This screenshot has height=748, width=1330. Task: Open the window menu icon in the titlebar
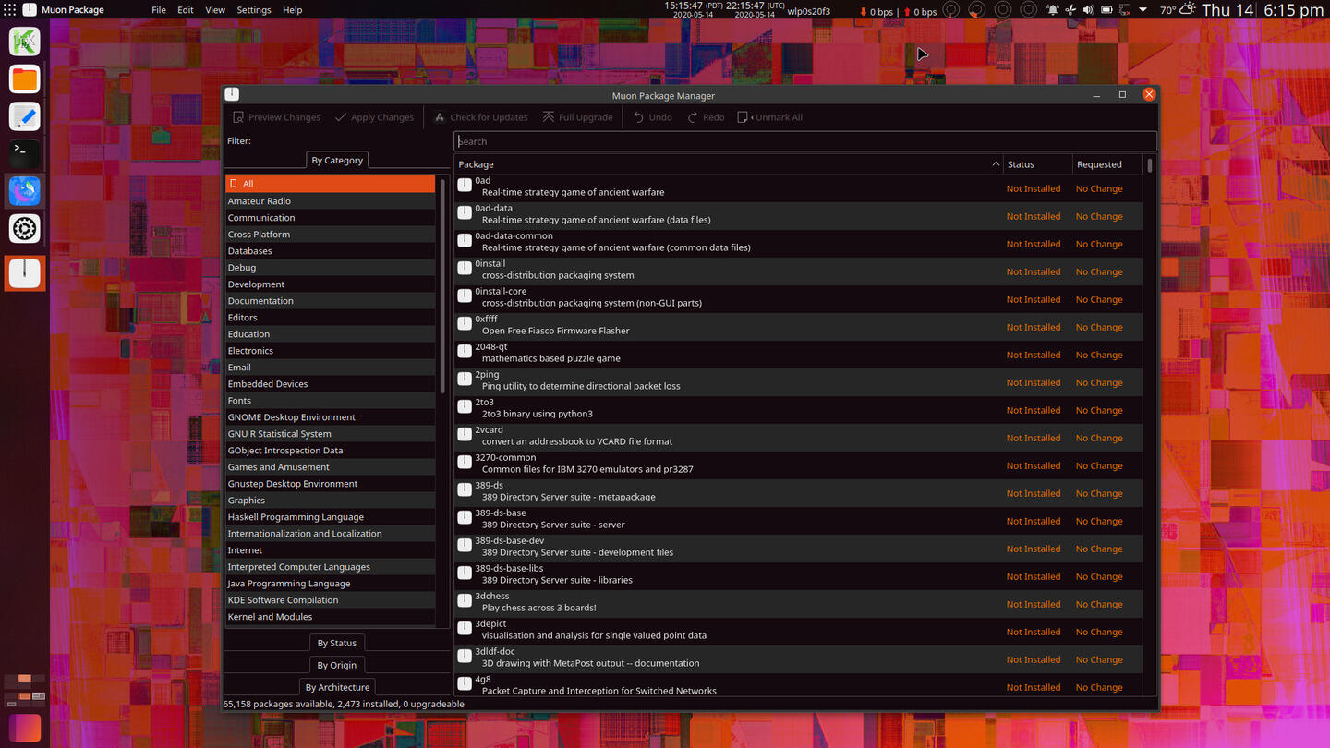232,94
